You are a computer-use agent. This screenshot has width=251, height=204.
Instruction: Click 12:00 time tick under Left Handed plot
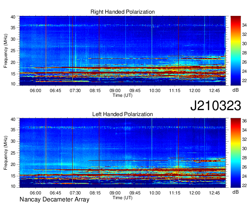(x=195, y=193)
